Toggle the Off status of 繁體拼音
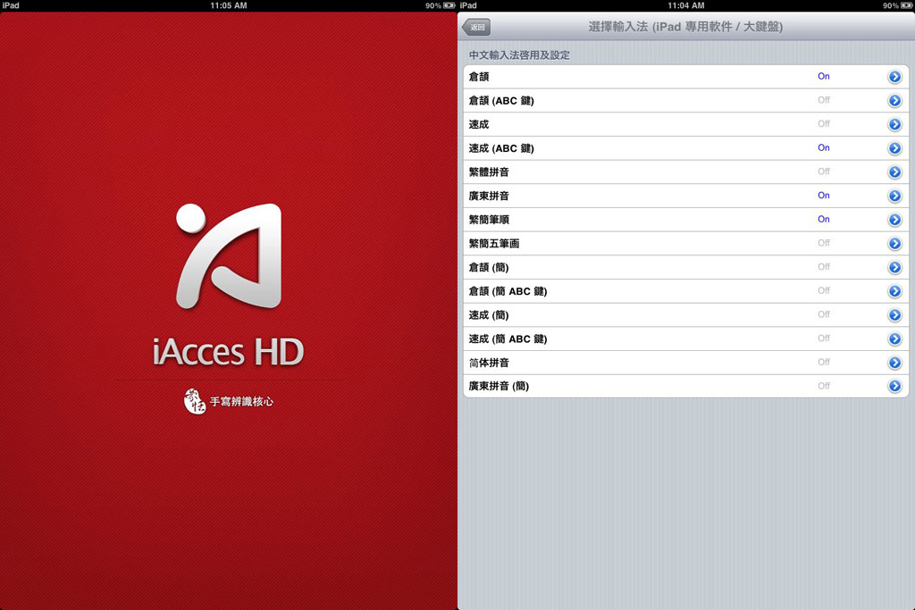The width and height of the screenshot is (915, 610). tap(823, 171)
